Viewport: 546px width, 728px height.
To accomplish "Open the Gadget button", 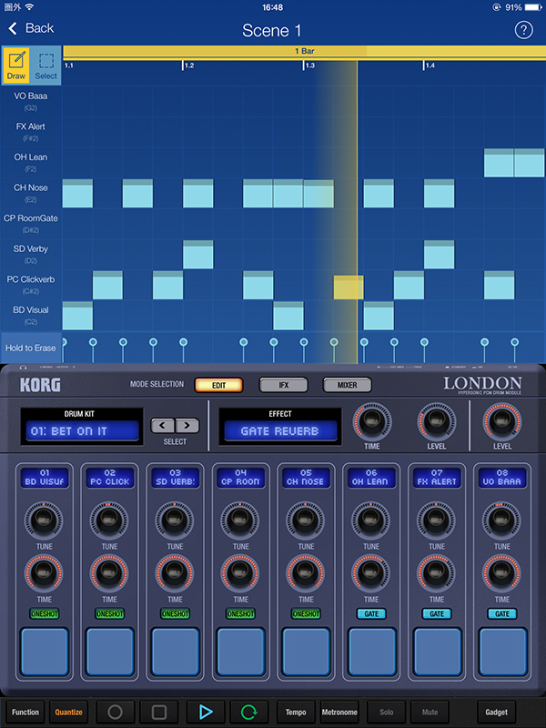I will [496, 712].
